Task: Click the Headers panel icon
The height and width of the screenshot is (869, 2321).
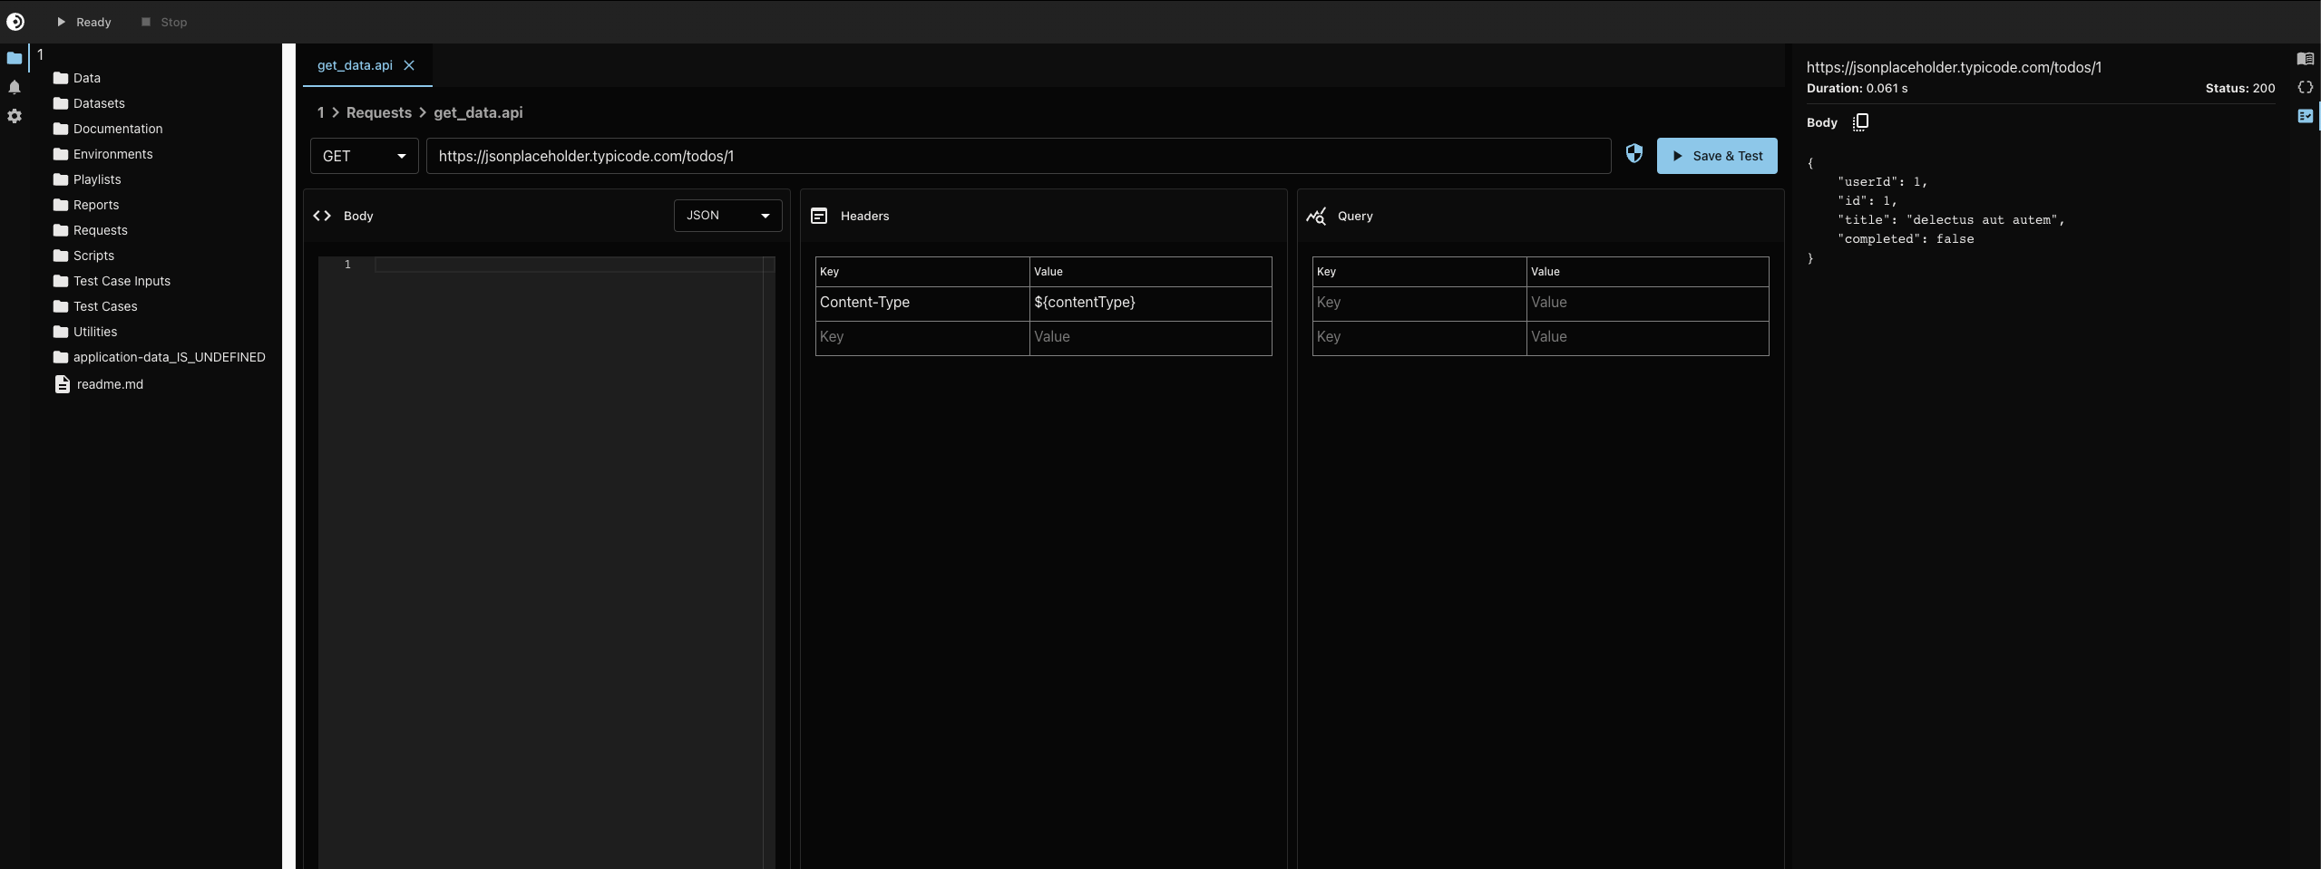Action: 819,216
